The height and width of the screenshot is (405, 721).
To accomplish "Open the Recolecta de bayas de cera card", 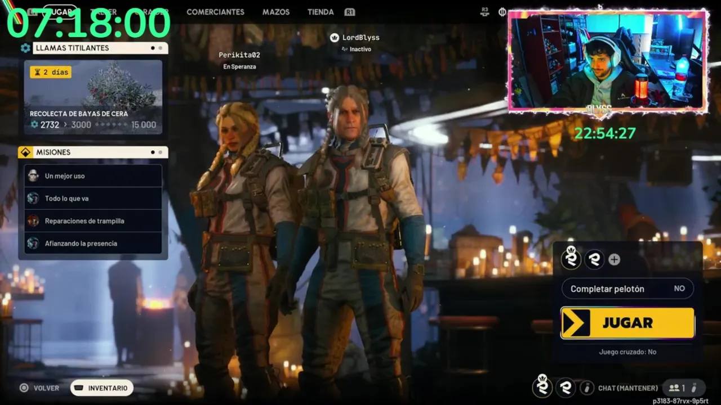I will [93, 97].
